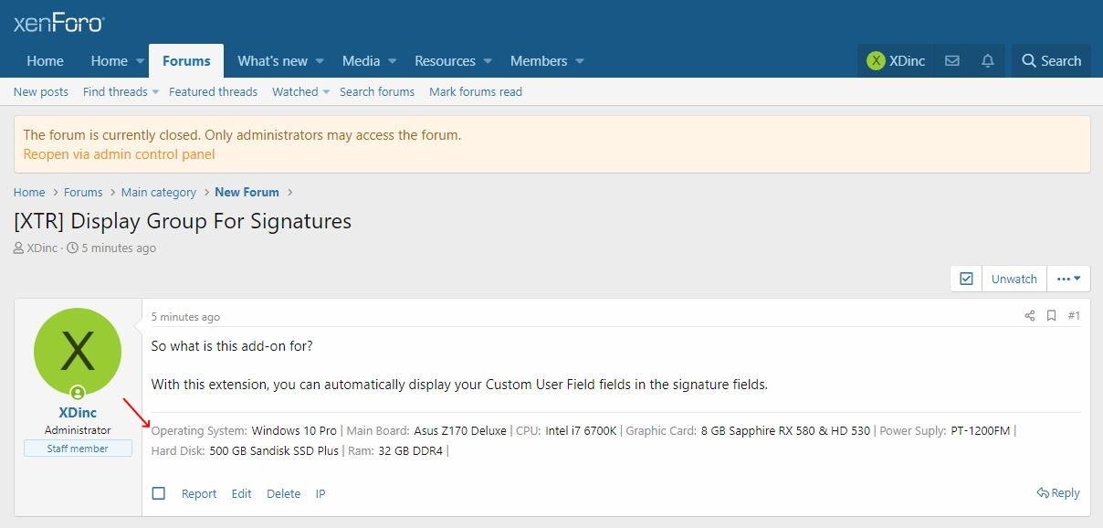Open the conversations envelope icon

coord(952,61)
